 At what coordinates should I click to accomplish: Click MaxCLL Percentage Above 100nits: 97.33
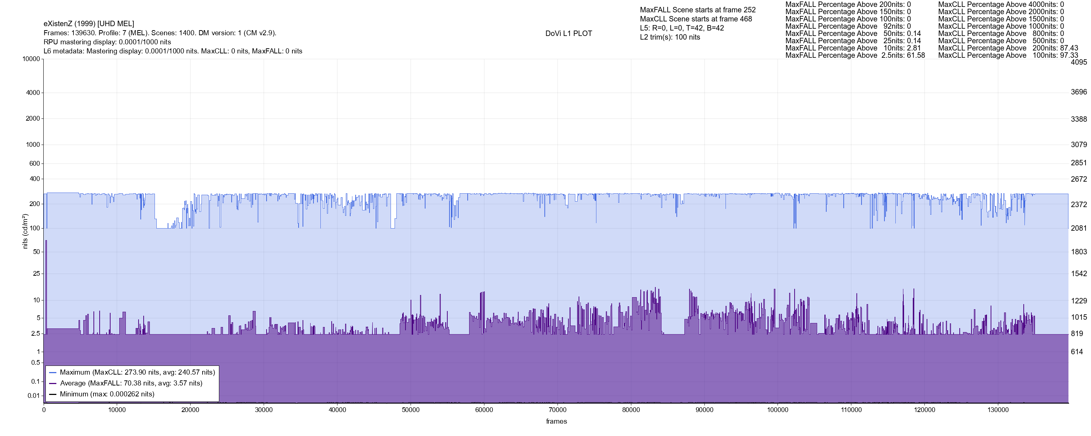[1008, 56]
